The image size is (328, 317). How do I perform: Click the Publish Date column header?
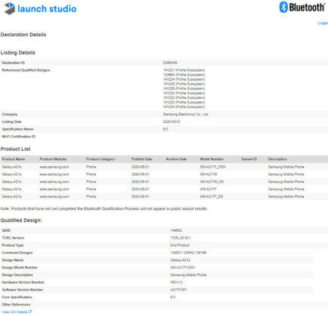coord(142,159)
